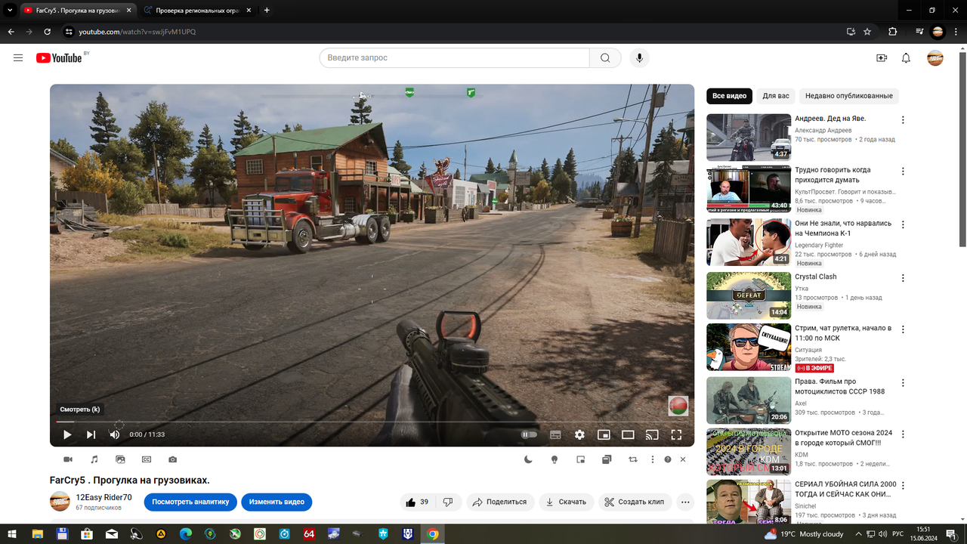Viewport: 967px width, 544px height.
Task: Click the Создать клип button
Action: (635, 502)
